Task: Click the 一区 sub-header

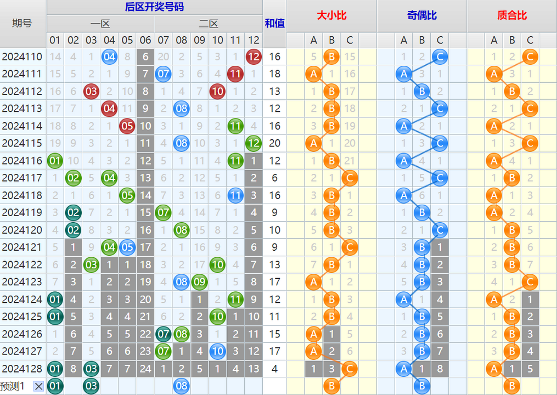Action: (x=100, y=24)
